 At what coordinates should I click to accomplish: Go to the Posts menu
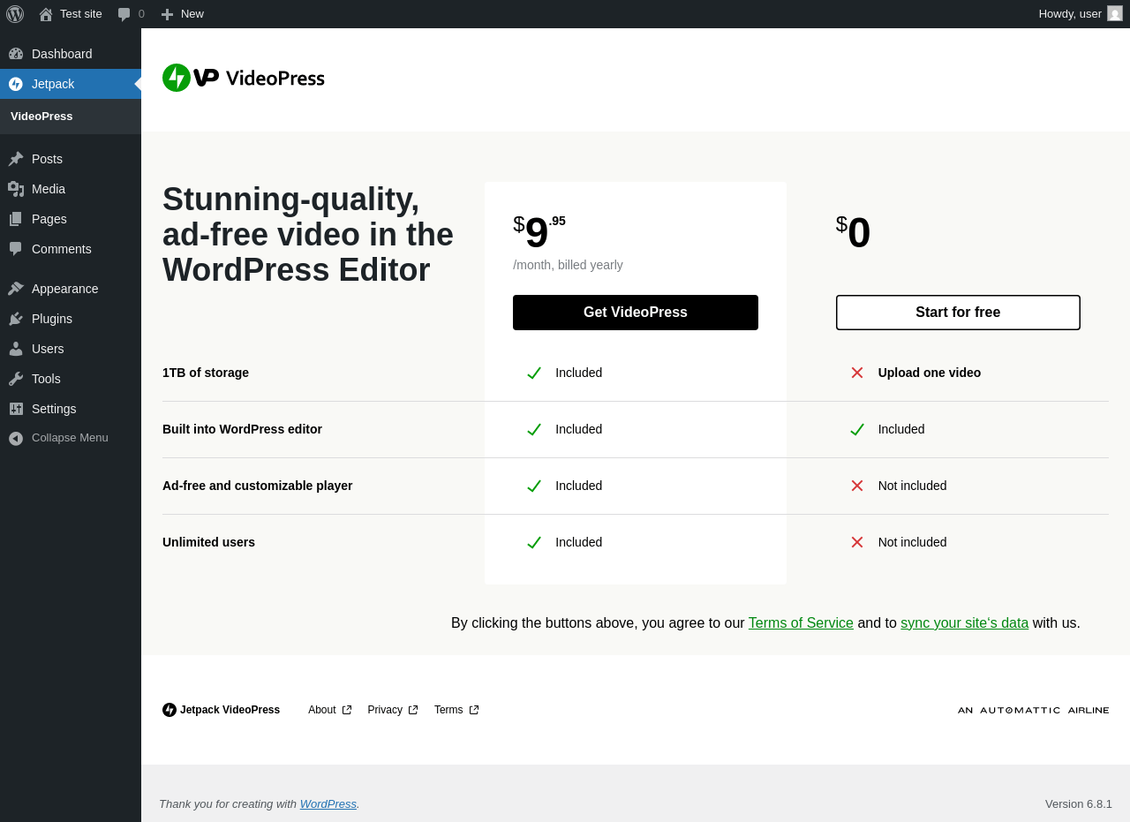[71, 159]
